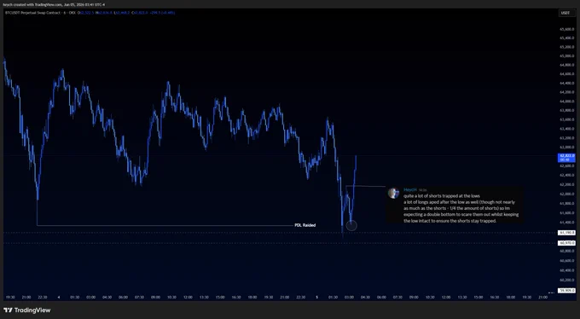Image resolution: width=580 pixels, height=319 pixels.
Task: Click the 62,000.0 price axis label
Action: (566, 194)
